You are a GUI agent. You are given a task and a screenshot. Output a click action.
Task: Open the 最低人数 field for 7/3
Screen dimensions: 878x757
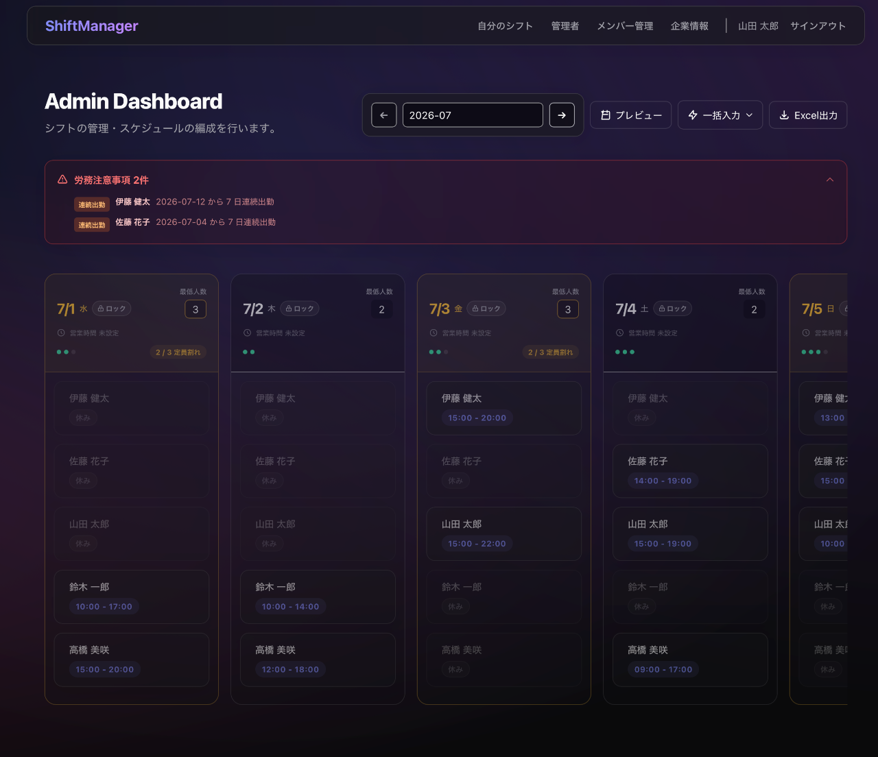pos(568,309)
